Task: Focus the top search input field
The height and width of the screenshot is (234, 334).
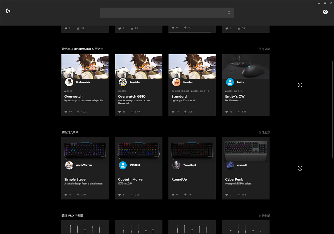Action: [x=167, y=13]
